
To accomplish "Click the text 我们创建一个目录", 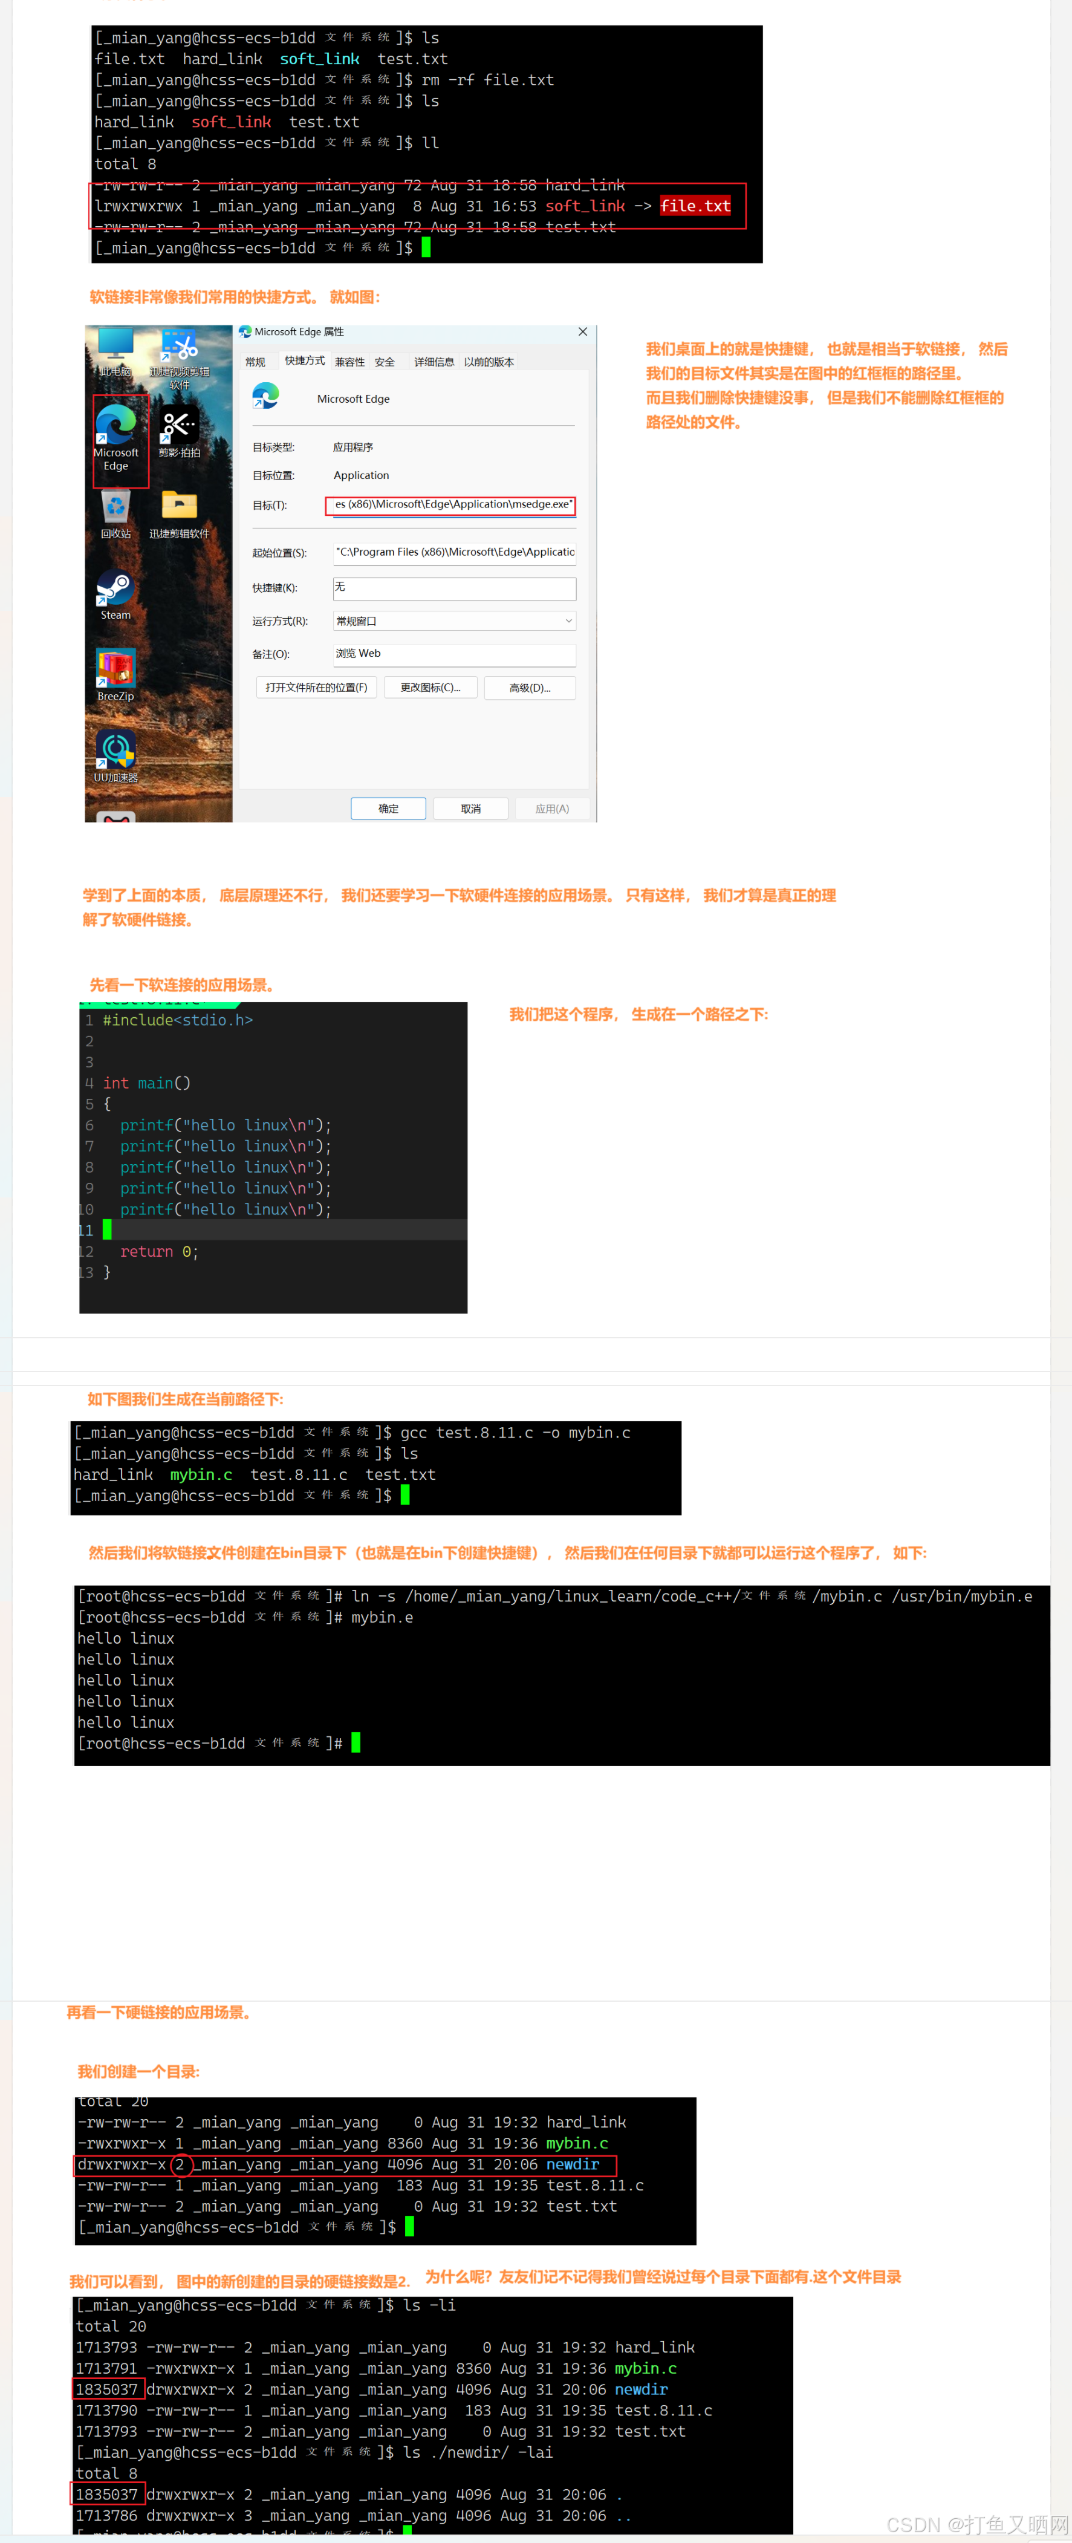I will tap(138, 2071).
